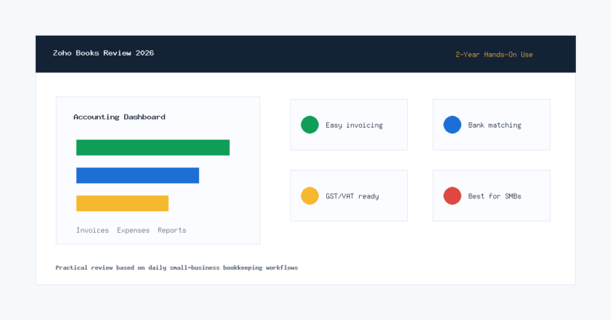Click the yellow circle beside GST/VAT ready
Screen dimensions: 611x320
tap(309, 196)
